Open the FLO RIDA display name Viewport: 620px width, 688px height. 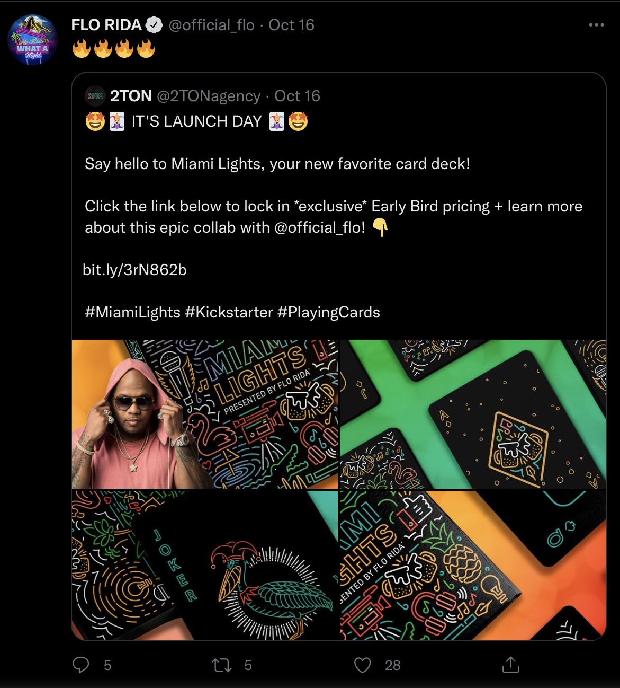[106, 25]
